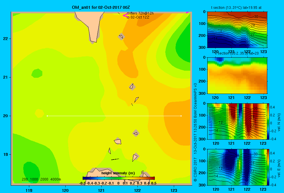Screen dimensions: 284x193
Task: Click the "s section" title above salinity panel
Action: point(237,53)
